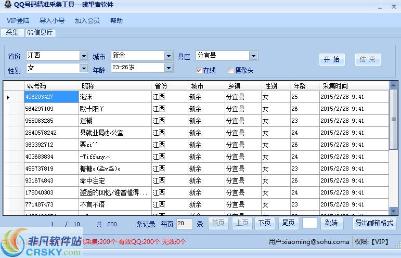Screen dimensions: 401x258
Task: Close the QQ号码精准采集工具 window
Action: click(394, 7)
